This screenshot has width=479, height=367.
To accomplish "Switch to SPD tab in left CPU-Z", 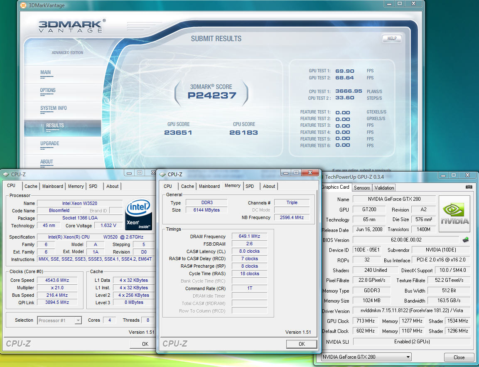I will pyautogui.click(x=93, y=186).
